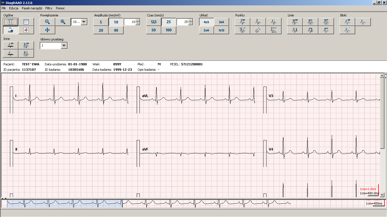
Task: Select the pressed amplitude 10 button
Action: coord(116,22)
